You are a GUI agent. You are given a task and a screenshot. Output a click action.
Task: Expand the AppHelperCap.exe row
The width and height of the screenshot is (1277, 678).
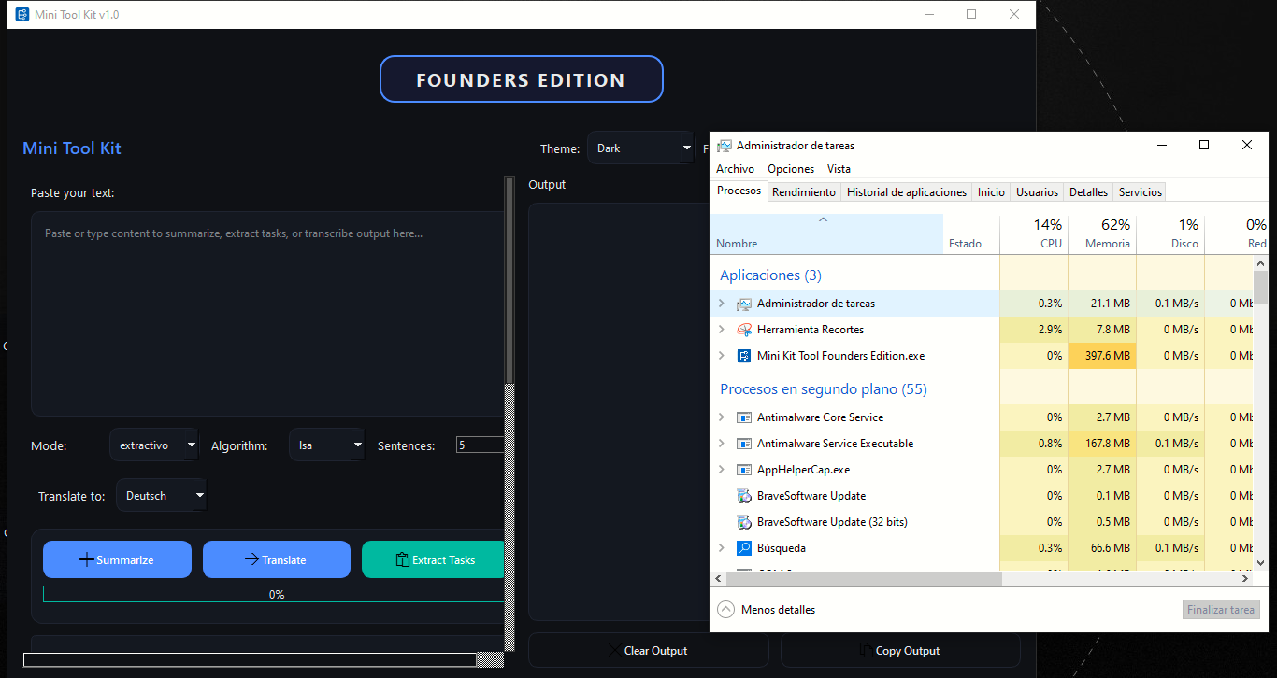click(721, 470)
